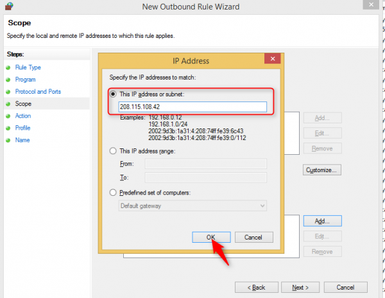Open the Default gateway dropdown
The image size is (385, 298).
[193, 206]
